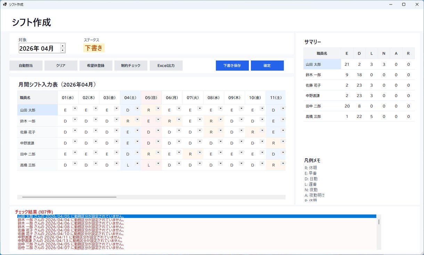This screenshot has height=255, width=424.
Task: Select 鈴木 一郎 row in shift table
Action: coord(37,121)
